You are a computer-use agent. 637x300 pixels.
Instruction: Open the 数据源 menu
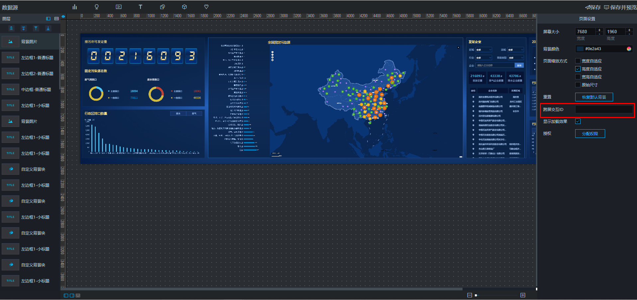[x=10, y=7]
